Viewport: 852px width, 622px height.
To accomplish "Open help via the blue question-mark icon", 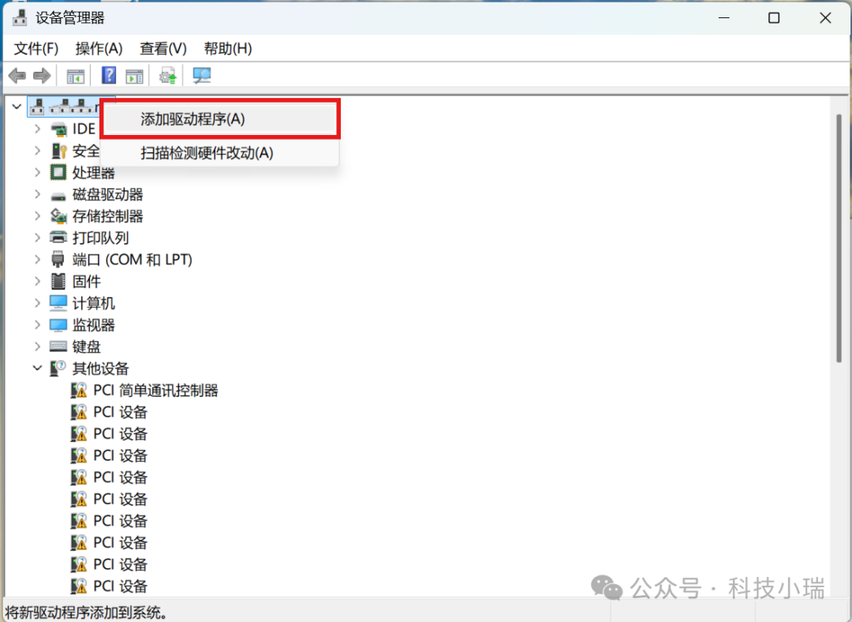I will (x=109, y=75).
